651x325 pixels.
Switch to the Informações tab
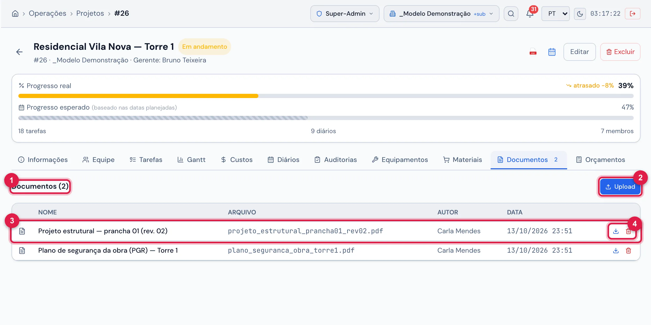43,160
